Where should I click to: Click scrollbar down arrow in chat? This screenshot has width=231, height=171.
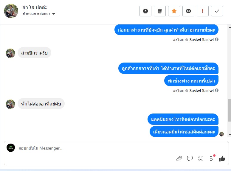pos(230,135)
